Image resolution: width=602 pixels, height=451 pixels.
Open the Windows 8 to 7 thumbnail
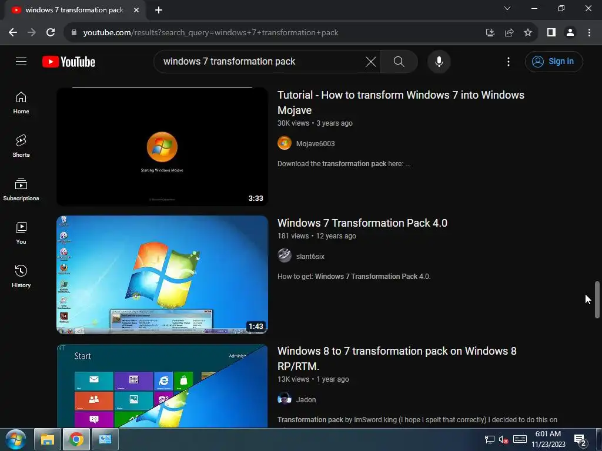162,385
